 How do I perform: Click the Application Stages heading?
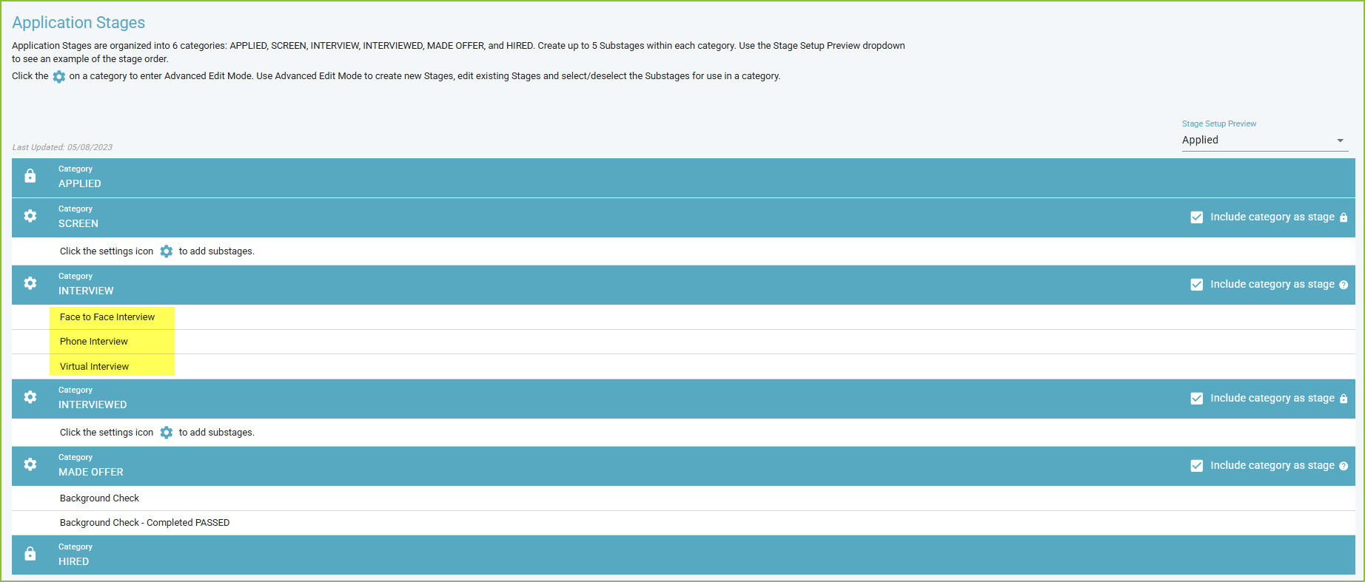coord(78,23)
